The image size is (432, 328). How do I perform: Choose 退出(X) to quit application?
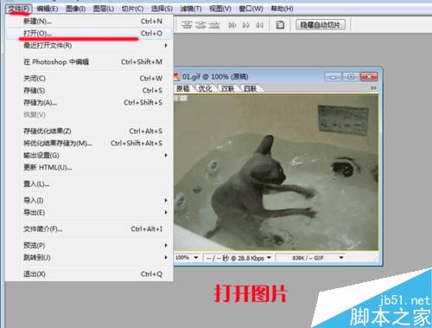pos(89,273)
